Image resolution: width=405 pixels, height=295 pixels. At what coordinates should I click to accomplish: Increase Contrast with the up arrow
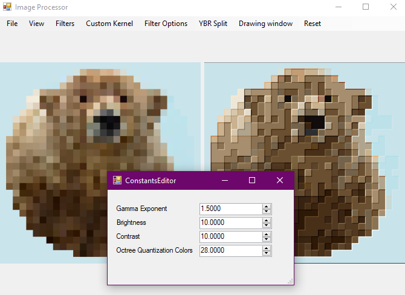[x=267, y=234]
